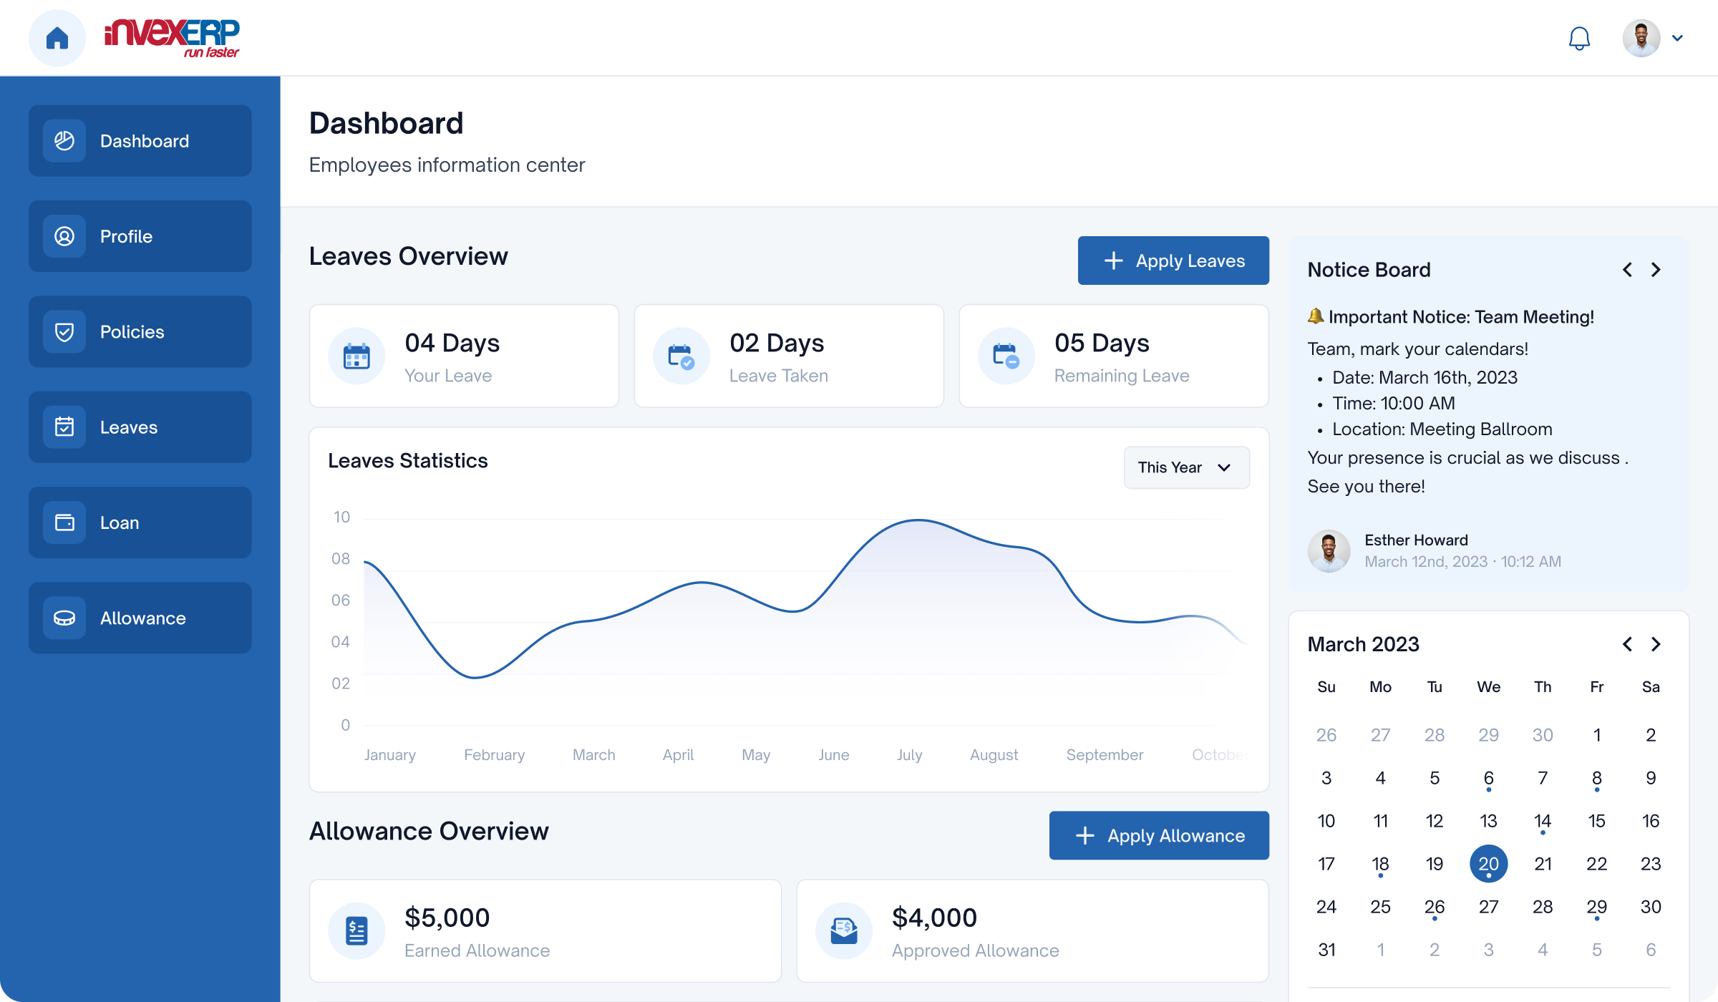Expand the This Year dropdown
Image resolution: width=1718 pixels, height=1002 pixels.
pyautogui.click(x=1186, y=467)
